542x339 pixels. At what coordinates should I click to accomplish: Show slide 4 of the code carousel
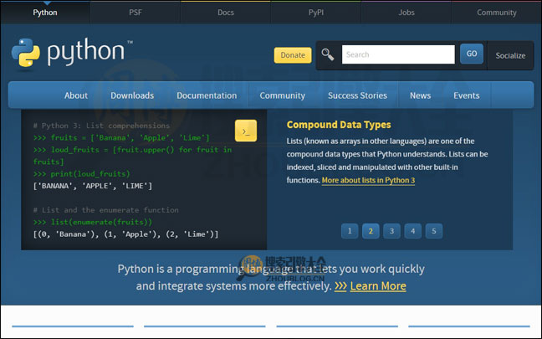[412, 231]
